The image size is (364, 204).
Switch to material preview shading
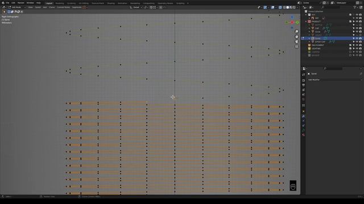click(x=291, y=7)
